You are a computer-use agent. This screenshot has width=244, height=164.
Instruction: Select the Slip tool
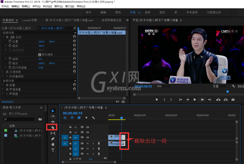point(53,133)
